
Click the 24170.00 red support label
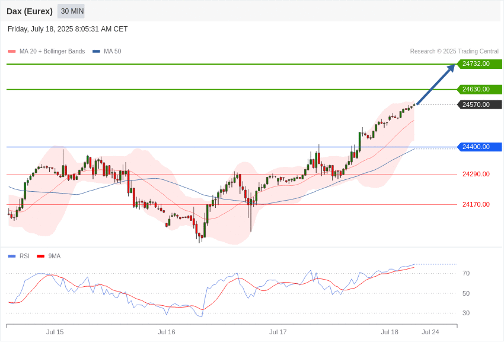point(476,204)
